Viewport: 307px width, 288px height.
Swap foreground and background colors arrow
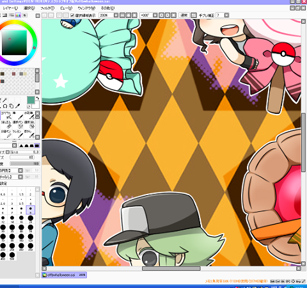pyautogui.click(x=38, y=98)
